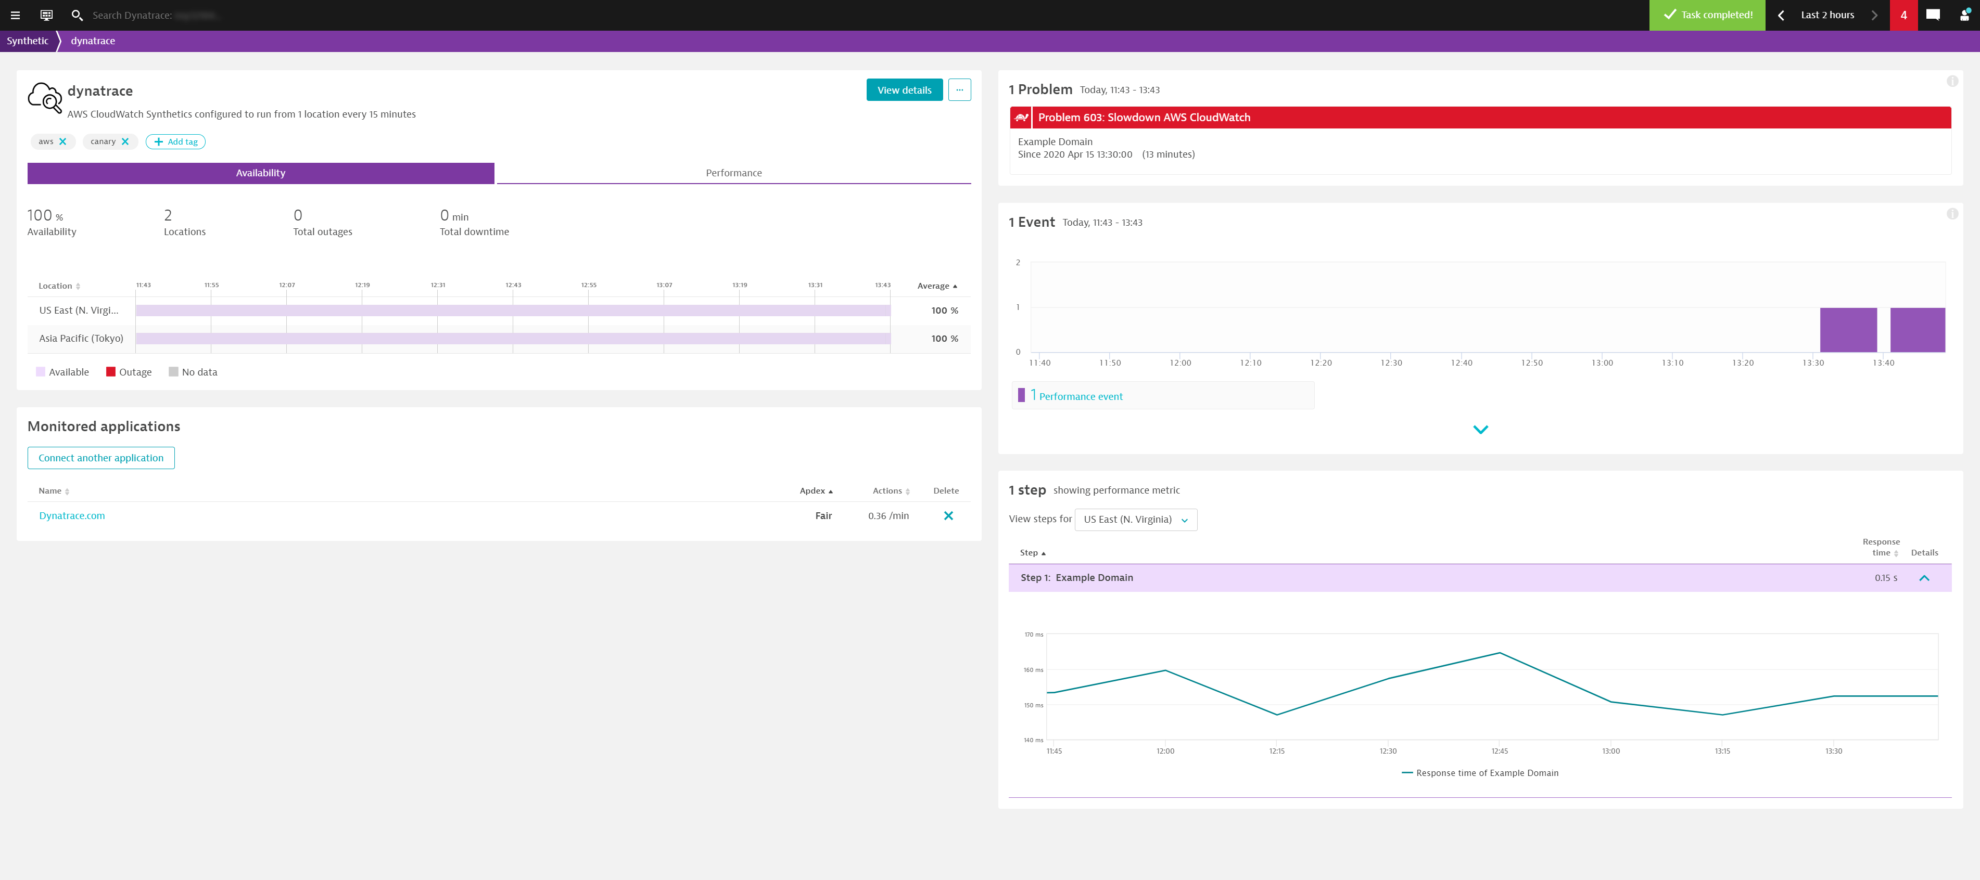Remove the aws tag
1980x880 pixels.
(x=63, y=141)
